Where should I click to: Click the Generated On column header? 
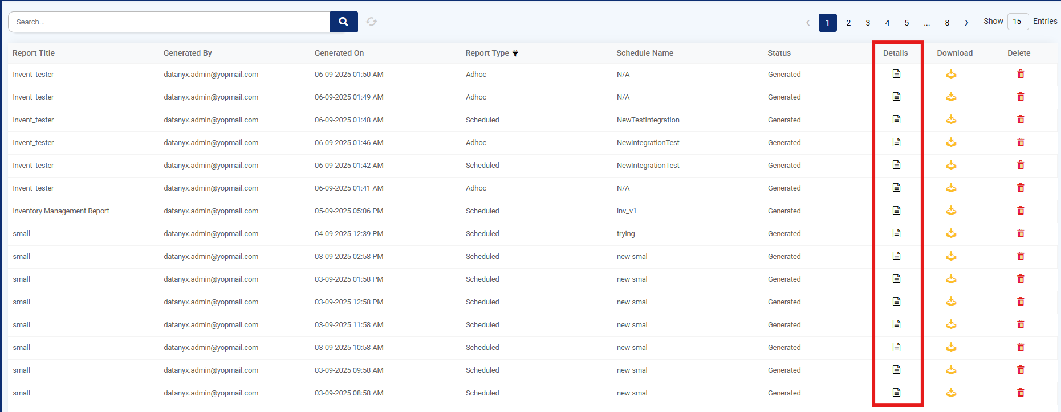click(x=339, y=53)
